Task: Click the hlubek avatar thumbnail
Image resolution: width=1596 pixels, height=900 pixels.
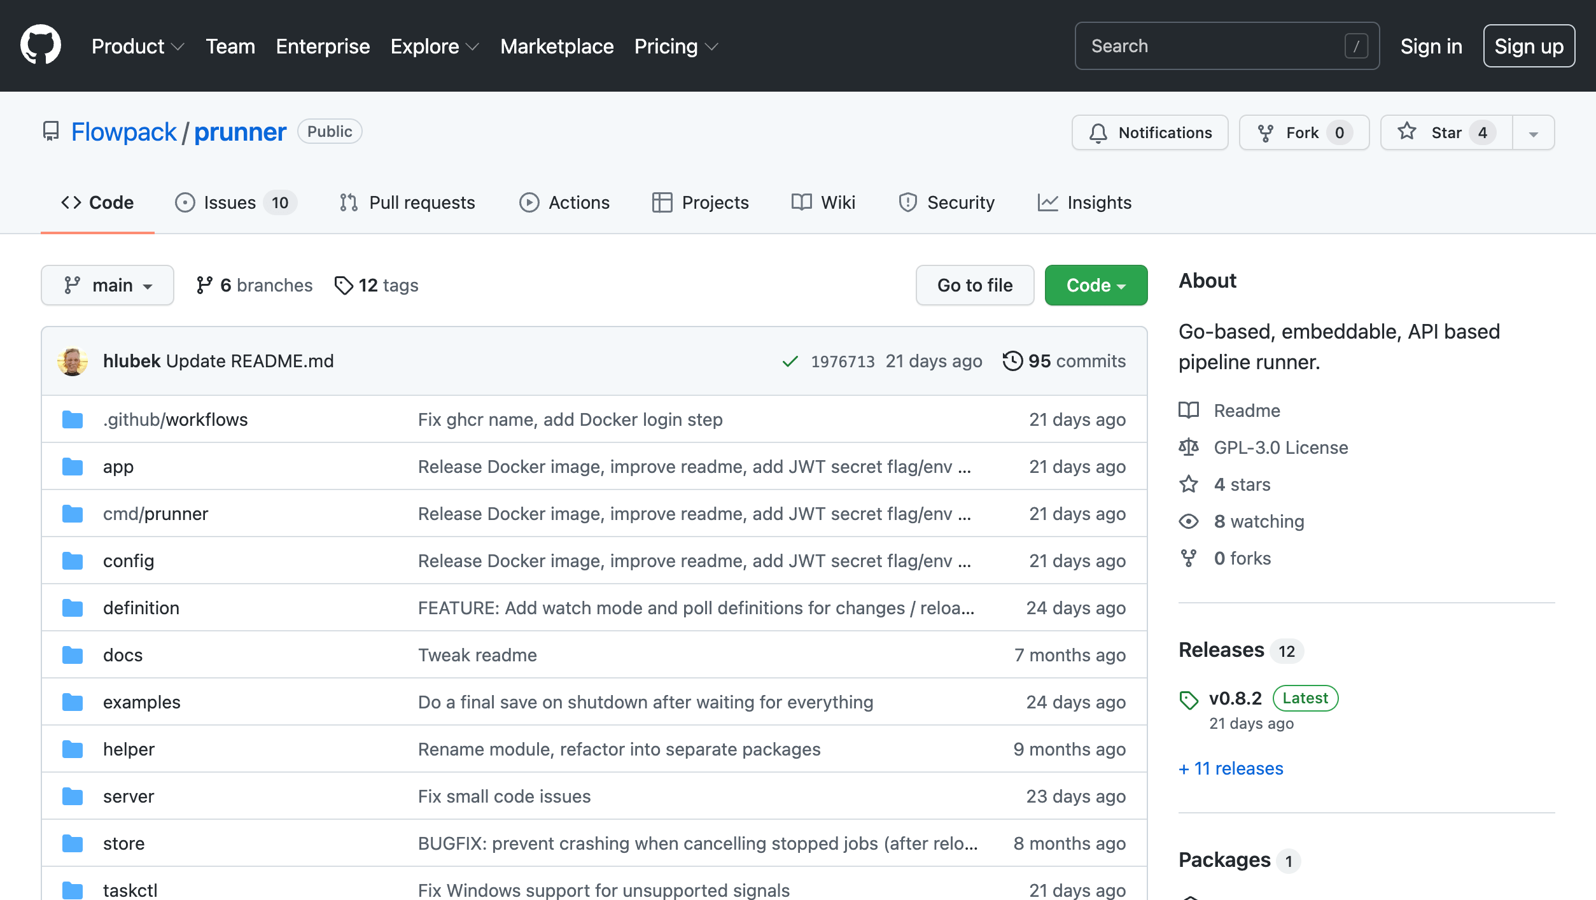Action: (73, 361)
